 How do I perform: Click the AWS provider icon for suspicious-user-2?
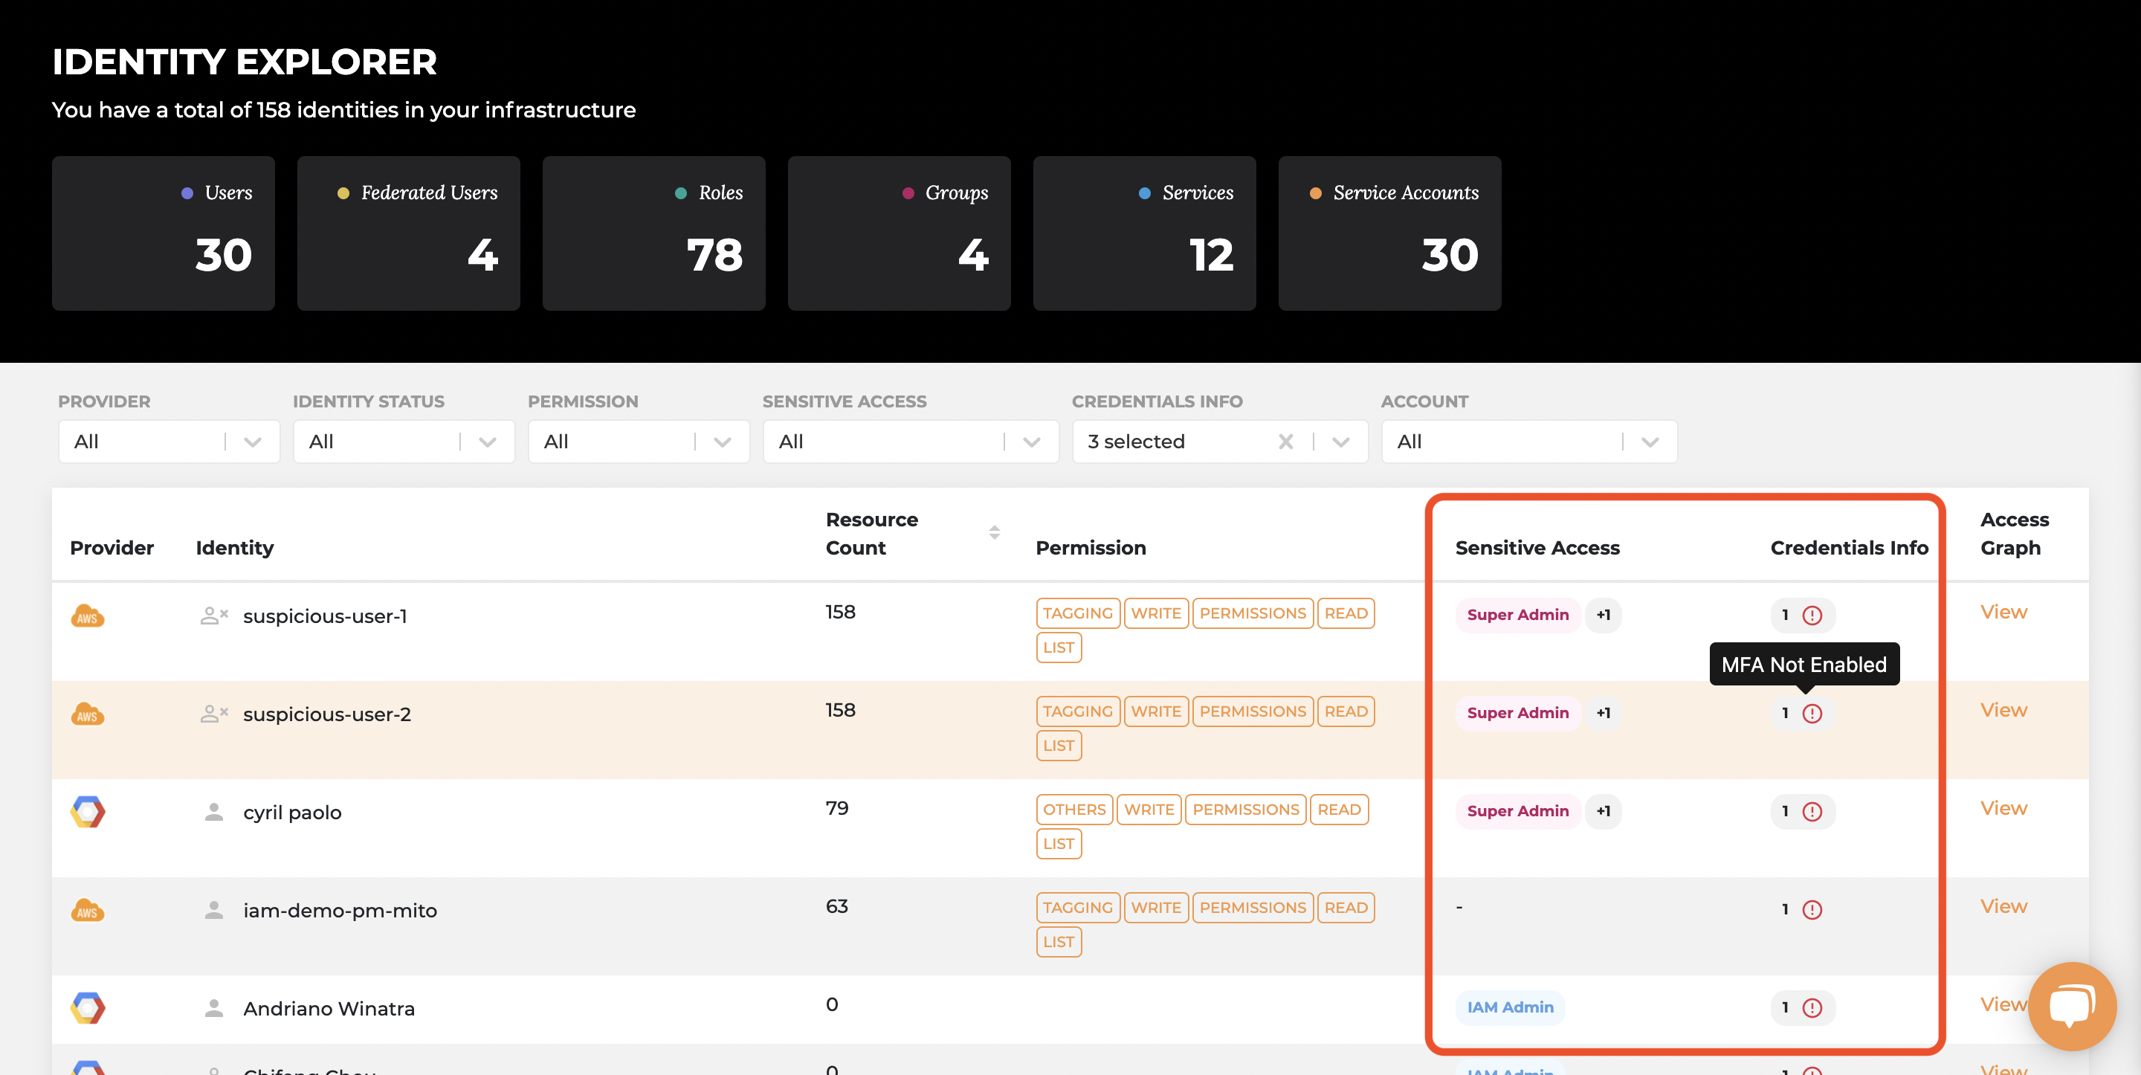coord(87,714)
